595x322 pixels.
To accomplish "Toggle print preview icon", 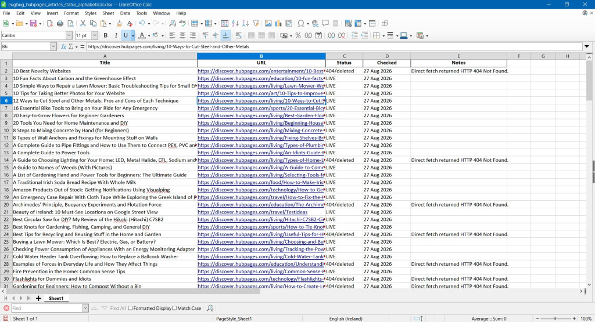I will [x=70, y=23].
